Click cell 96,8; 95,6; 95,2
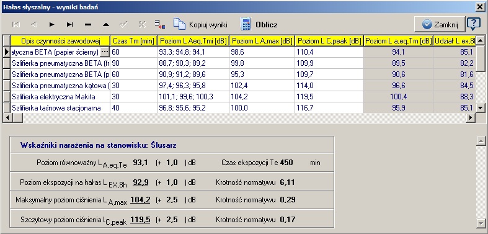 pyautogui.click(x=193, y=108)
